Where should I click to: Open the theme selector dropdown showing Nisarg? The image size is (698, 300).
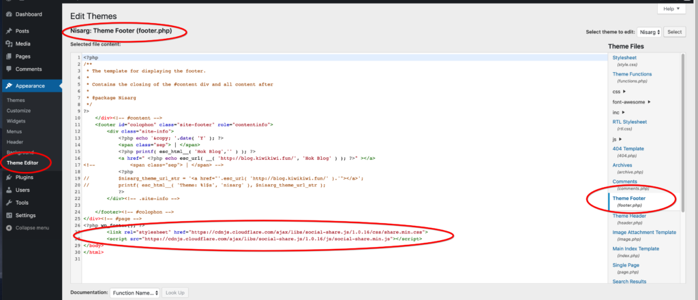coord(649,32)
